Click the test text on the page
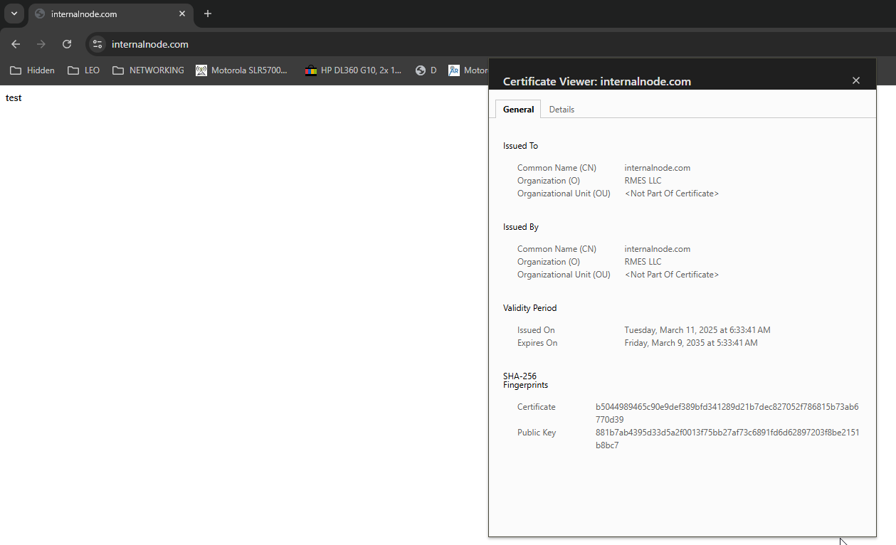 [14, 98]
